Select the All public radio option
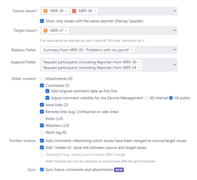197x180 pixels. (x=171, y=98)
